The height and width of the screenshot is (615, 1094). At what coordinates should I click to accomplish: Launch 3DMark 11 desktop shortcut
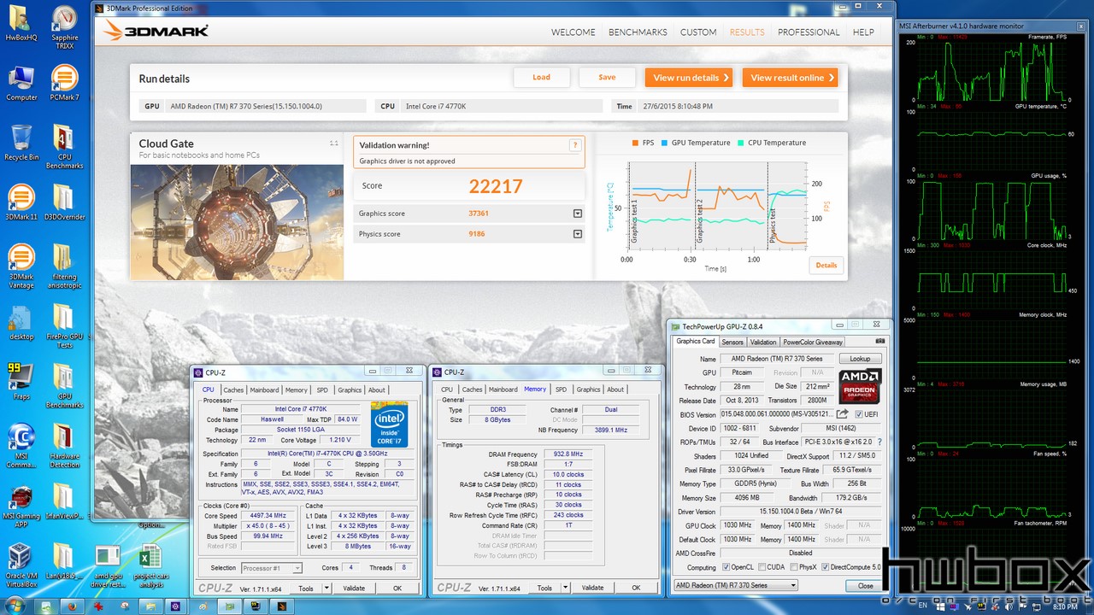[21, 202]
